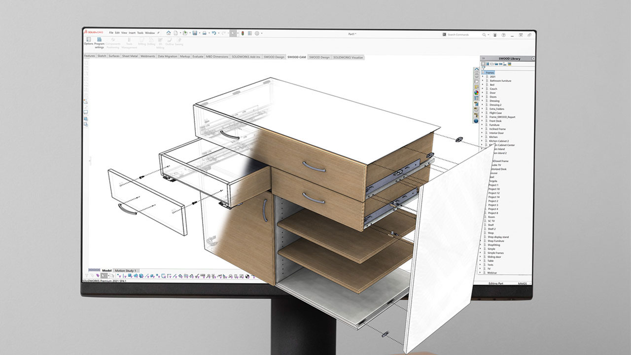Click the MMGS unit system in the status bar
Screen dimensions: 631x355
(x=522, y=284)
